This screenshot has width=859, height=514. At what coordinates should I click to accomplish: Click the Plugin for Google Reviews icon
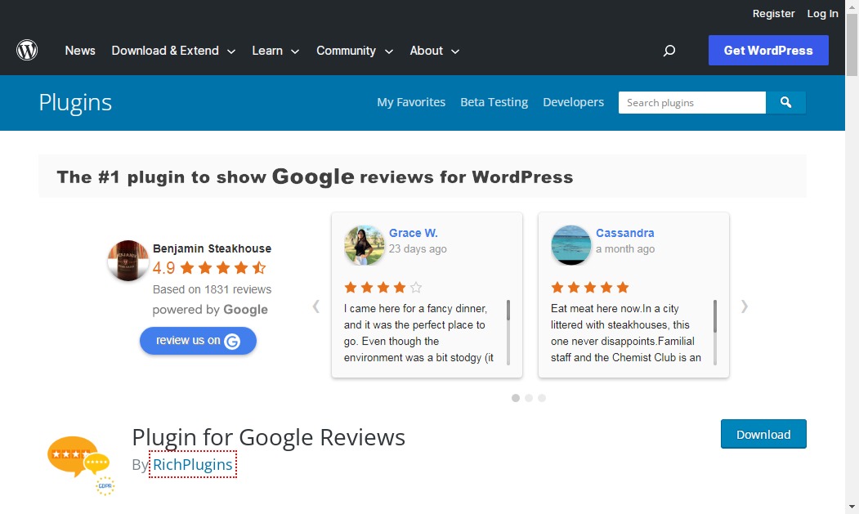point(81,465)
